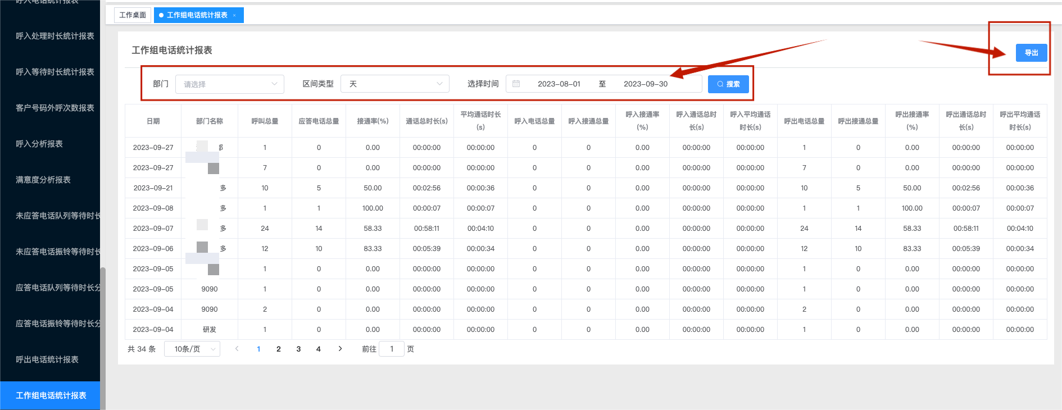The width and height of the screenshot is (1062, 410).
Task: Click the 日期 column header
Action: tap(153, 121)
